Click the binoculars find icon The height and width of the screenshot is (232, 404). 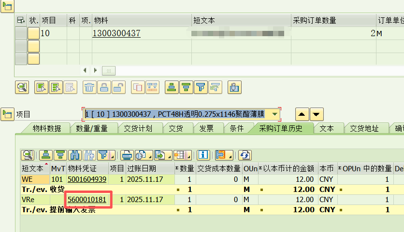[75, 155]
